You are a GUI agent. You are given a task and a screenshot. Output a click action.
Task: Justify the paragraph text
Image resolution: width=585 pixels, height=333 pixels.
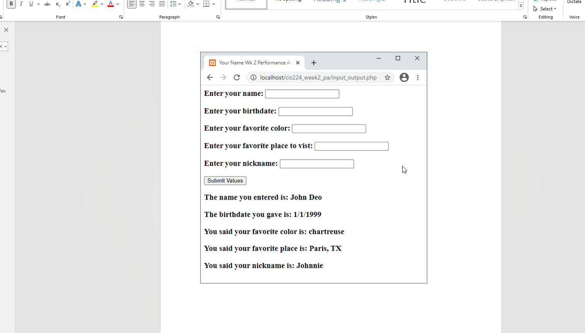pyautogui.click(x=162, y=4)
